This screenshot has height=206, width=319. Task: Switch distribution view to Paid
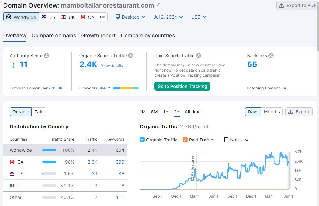tap(39, 112)
